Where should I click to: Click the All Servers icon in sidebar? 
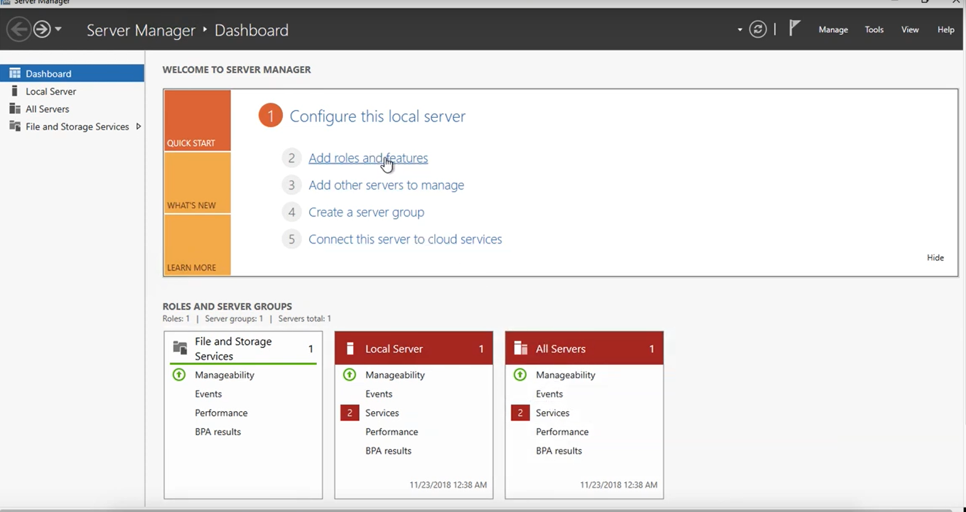[15, 108]
